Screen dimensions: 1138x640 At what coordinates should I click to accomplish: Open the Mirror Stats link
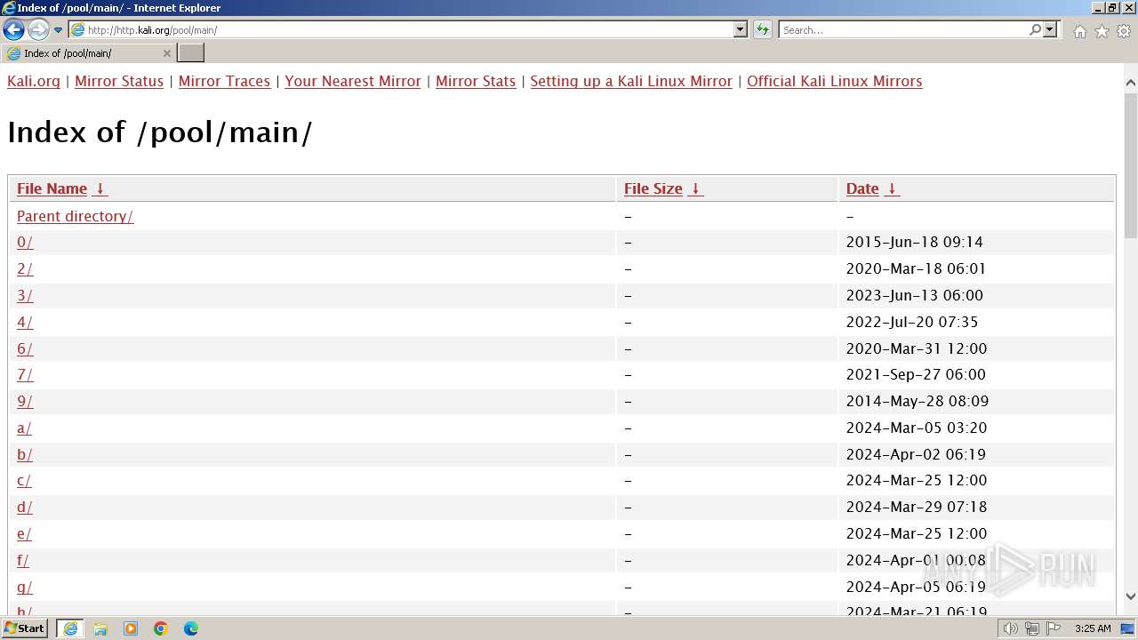[476, 81]
